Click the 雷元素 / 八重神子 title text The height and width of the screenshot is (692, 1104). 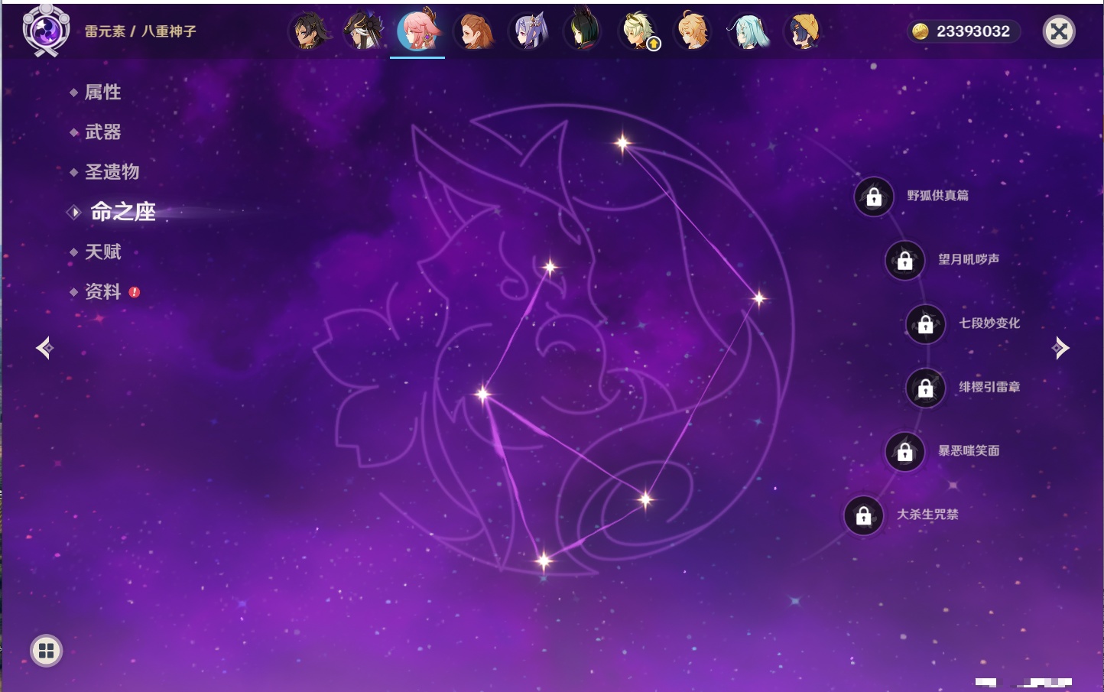coord(141,31)
